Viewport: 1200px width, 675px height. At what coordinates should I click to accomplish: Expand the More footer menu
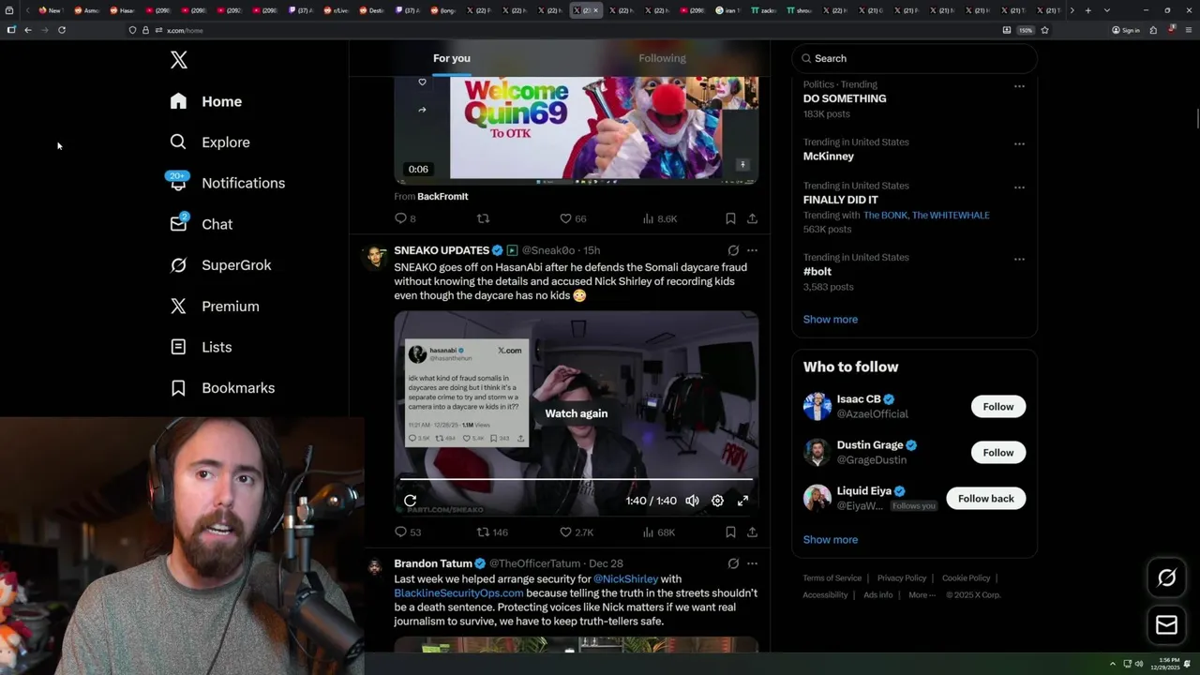click(x=922, y=595)
